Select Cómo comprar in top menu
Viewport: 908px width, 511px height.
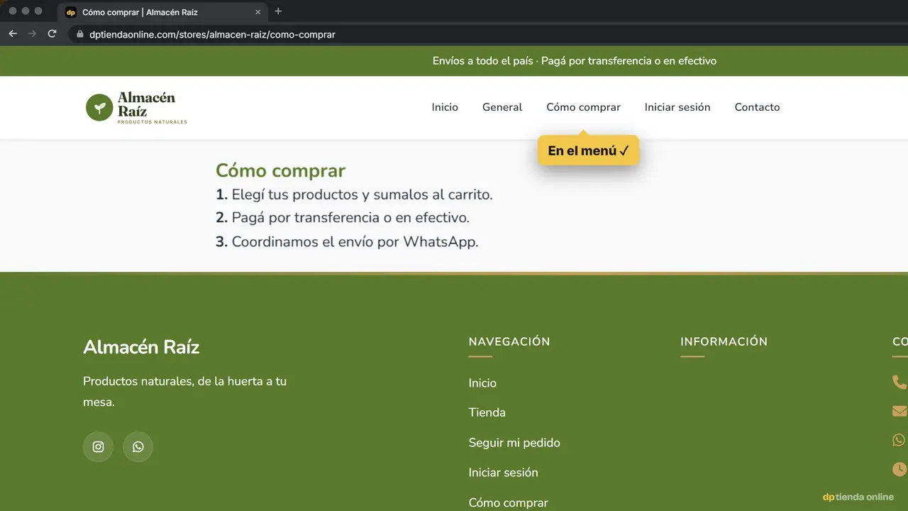583,107
